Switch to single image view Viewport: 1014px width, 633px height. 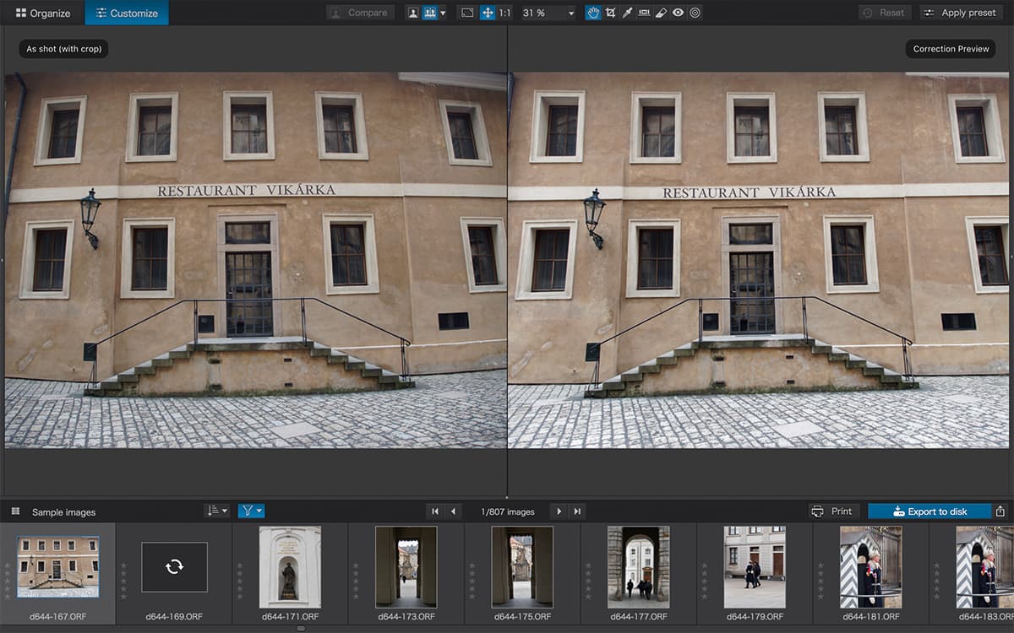click(413, 13)
